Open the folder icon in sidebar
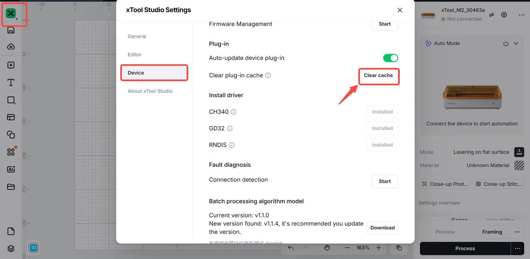This screenshot has width=530, height=259. point(11,187)
